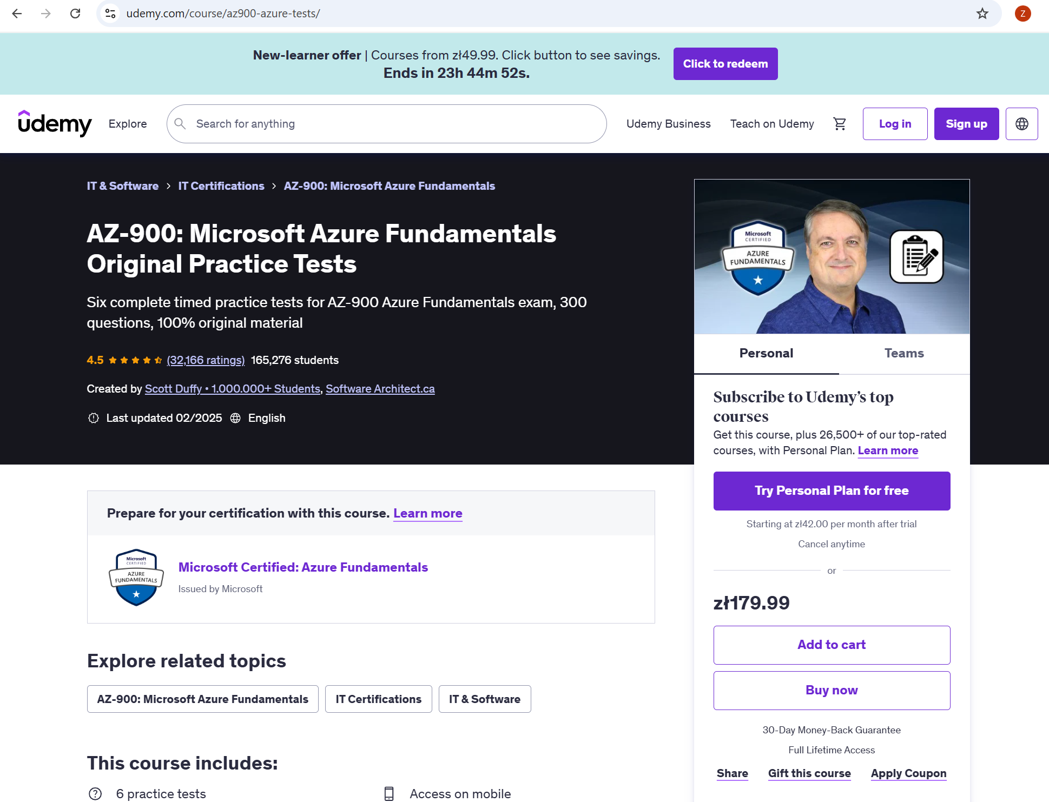Open site information icon in address bar
The height and width of the screenshot is (802, 1049).
(x=110, y=14)
